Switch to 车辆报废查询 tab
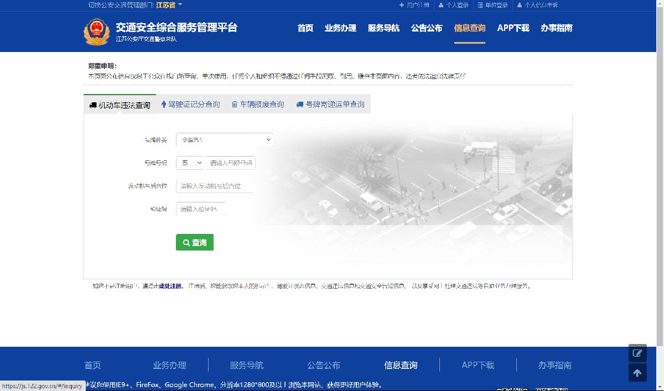This screenshot has width=664, height=391. click(257, 104)
